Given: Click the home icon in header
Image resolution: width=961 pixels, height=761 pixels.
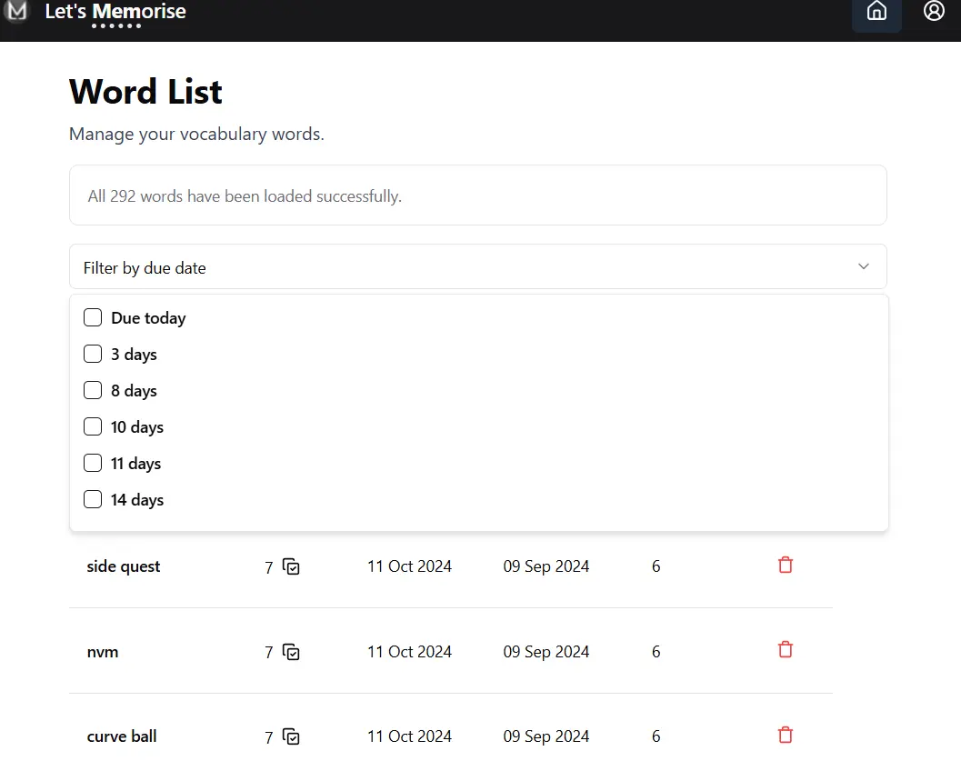Looking at the screenshot, I should pyautogui.click(x=876, y=12).
